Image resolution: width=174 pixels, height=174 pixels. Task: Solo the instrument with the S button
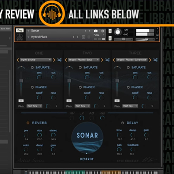pos(110,31)
